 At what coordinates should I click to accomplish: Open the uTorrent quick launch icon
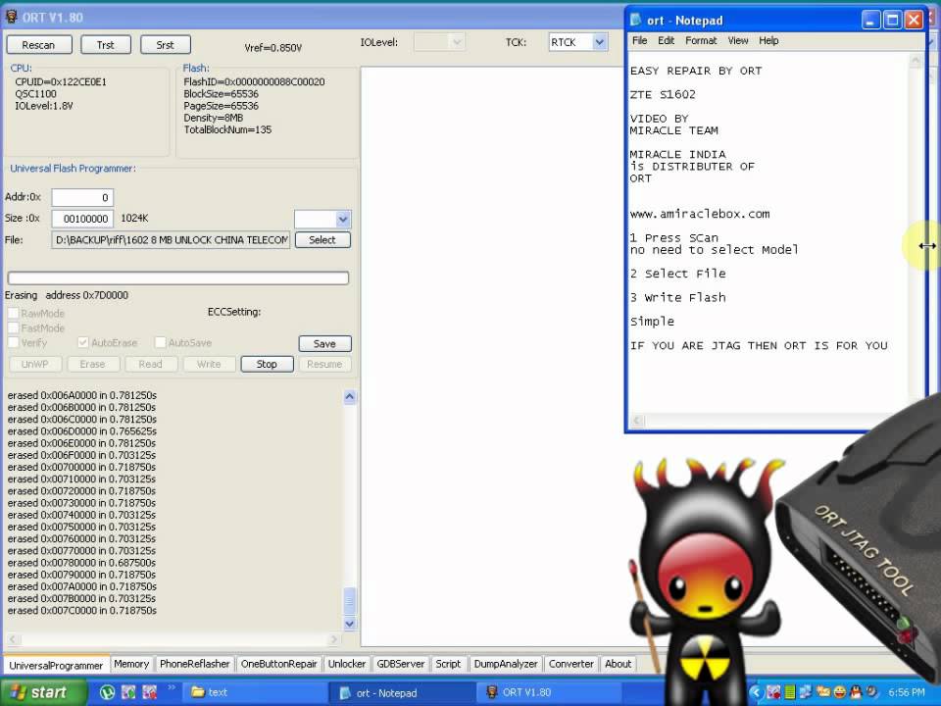point(108,692)
